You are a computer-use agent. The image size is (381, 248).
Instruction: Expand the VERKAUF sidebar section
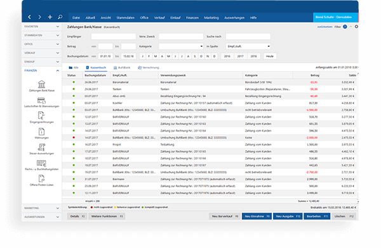(41, 53)
